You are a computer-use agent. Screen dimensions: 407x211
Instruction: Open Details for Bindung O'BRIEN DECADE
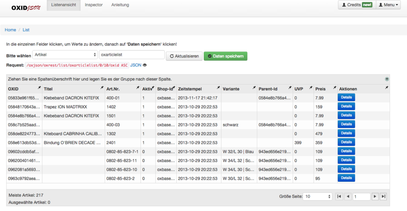346,142
